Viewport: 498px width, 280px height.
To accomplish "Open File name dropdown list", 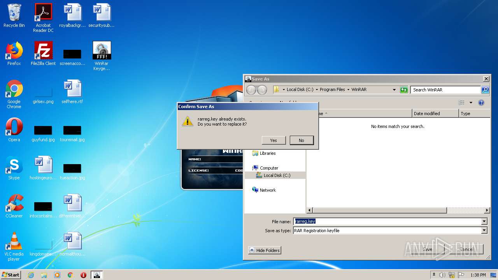I will (484, 222).
